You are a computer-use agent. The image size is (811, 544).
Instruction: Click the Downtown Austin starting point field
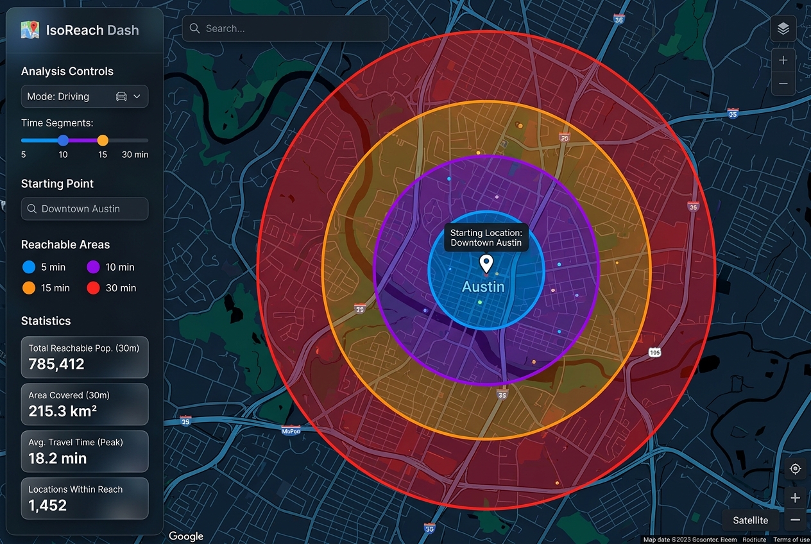tap(85, 208)
